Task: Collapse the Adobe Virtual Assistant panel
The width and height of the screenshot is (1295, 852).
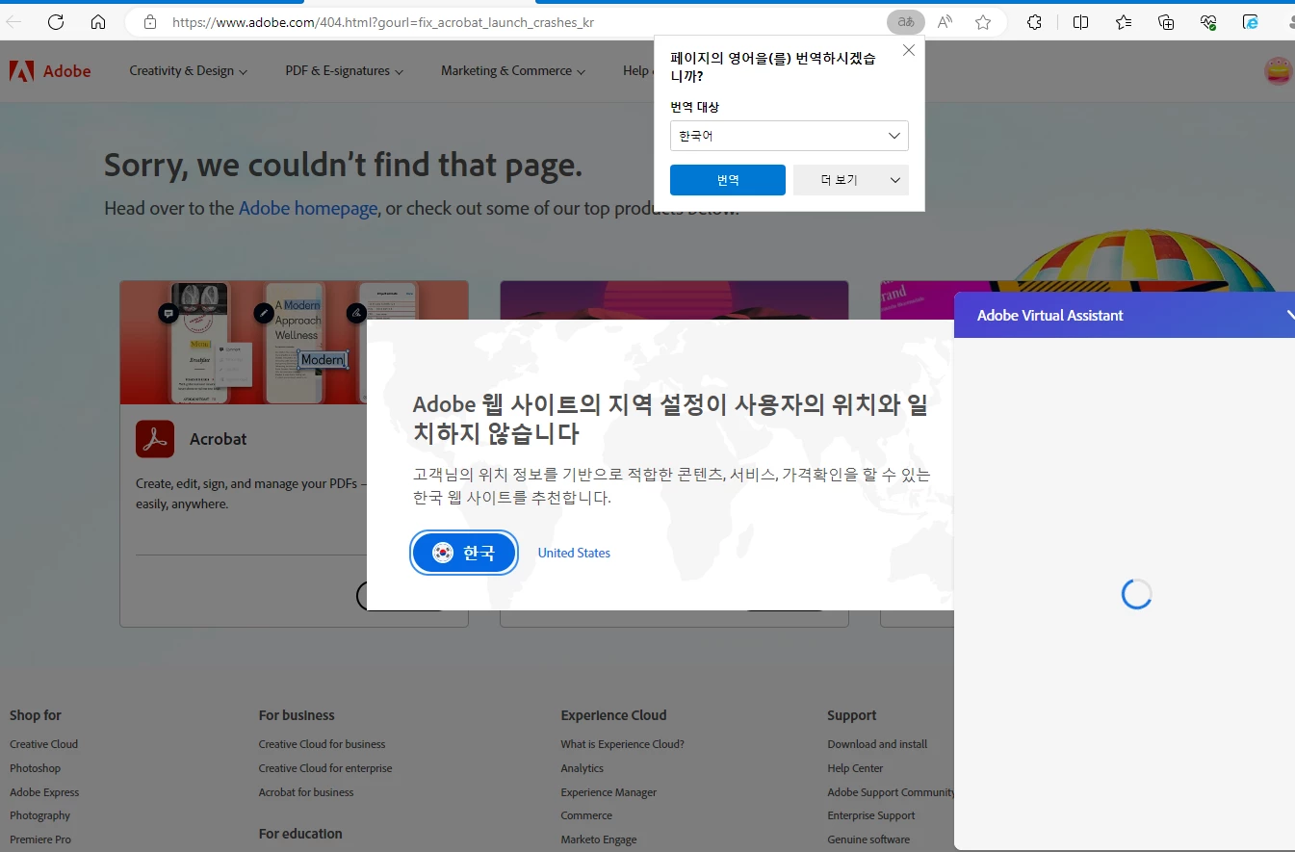Action: [1289, 316]
